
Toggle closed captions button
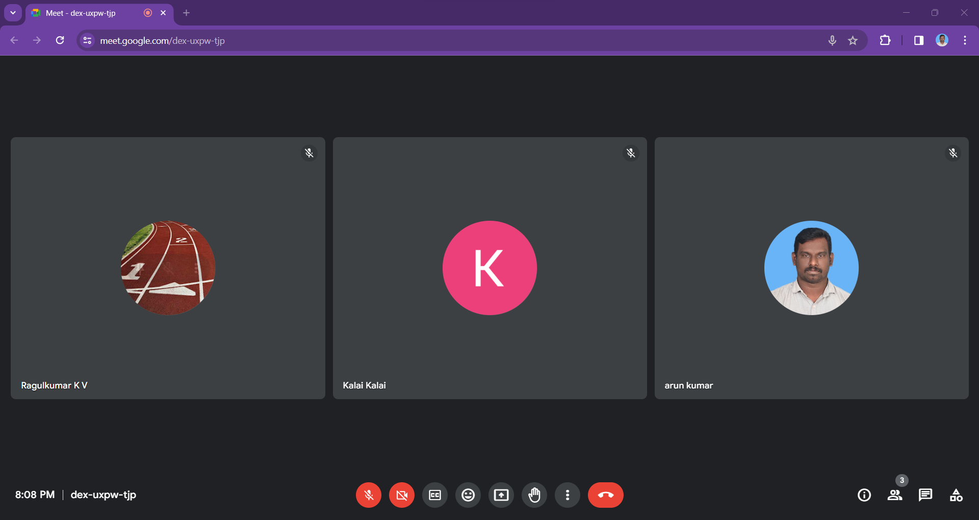point(435,495)
